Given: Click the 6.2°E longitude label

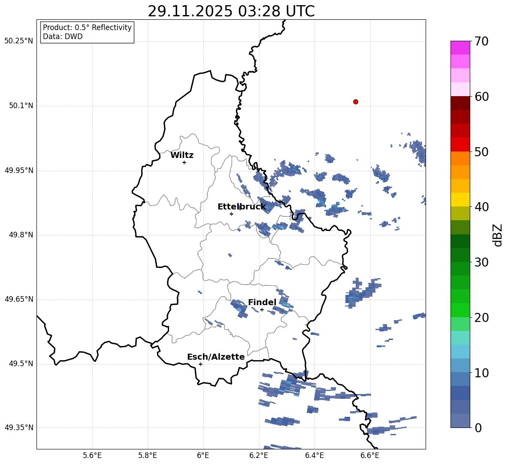Looking at the screenshot, I should (259, 455).
